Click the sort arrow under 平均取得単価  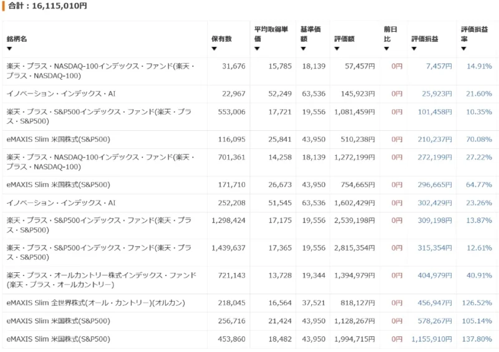257,49
